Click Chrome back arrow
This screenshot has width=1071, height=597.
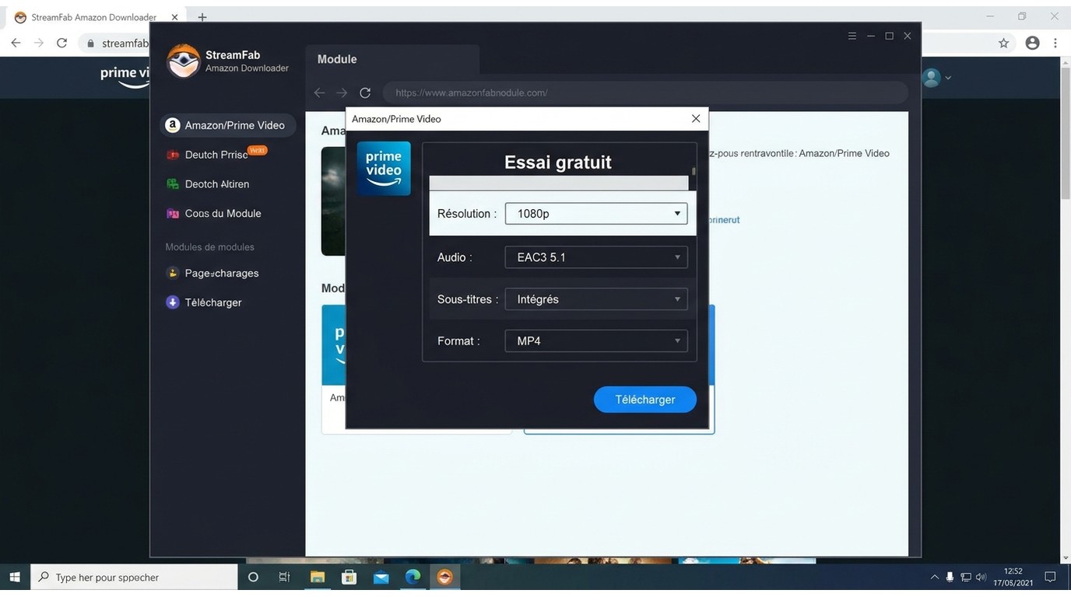[16, 43]
